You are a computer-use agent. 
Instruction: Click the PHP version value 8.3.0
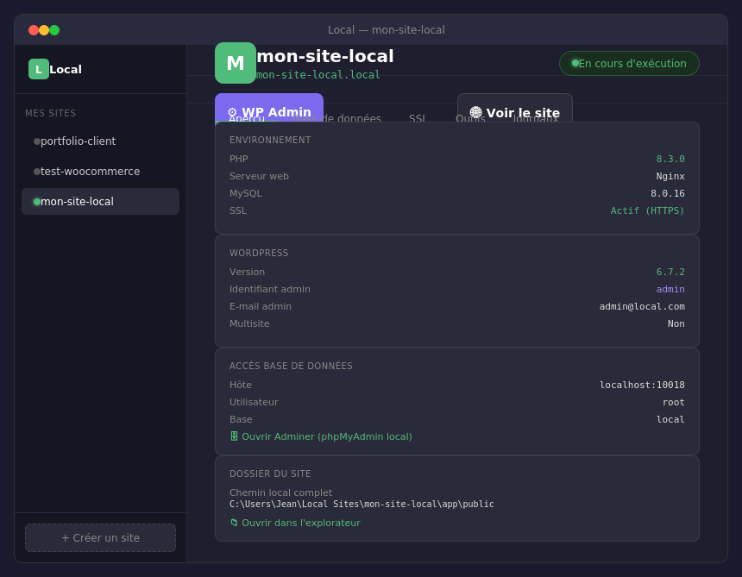coord(670,159)
